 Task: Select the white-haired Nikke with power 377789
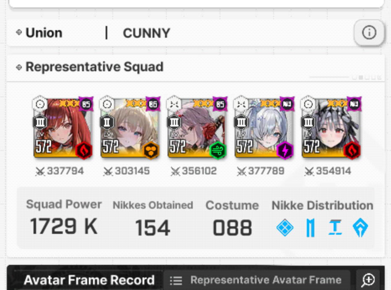264,127
